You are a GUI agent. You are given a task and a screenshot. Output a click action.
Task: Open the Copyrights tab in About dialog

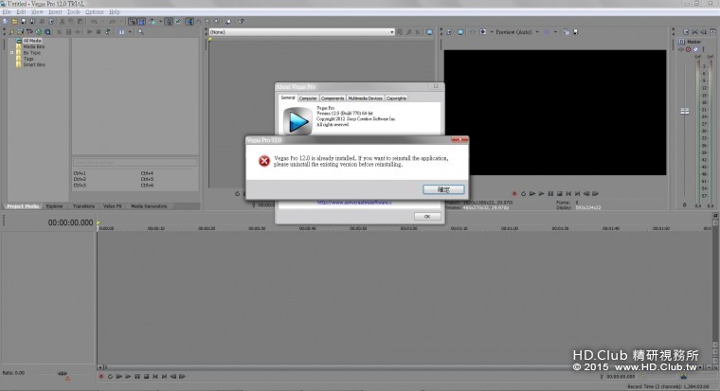point(396,98)
